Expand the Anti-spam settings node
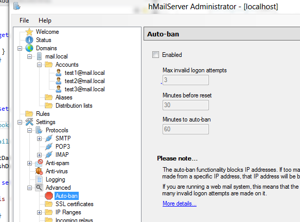 tap(29, 164)
